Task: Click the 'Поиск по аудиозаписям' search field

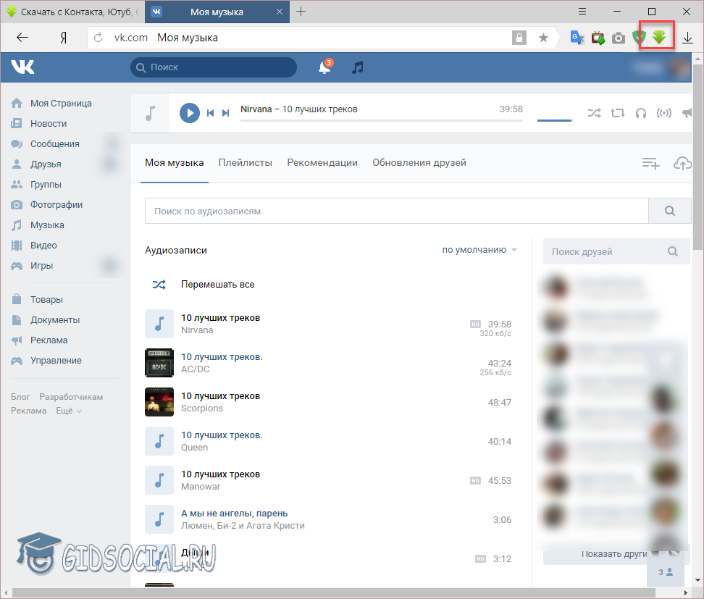Action: click(x=396, y=211)
